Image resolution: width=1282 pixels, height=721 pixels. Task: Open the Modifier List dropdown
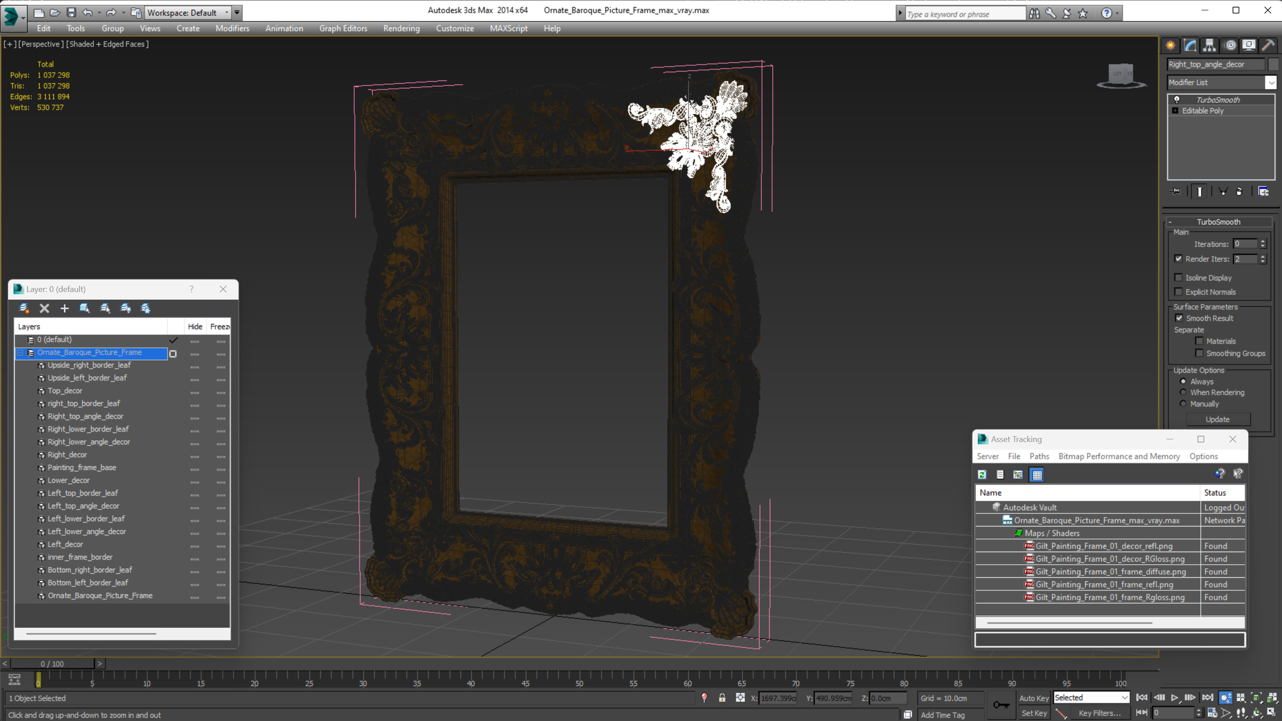pyautogui.click(x=1271, y=82)
